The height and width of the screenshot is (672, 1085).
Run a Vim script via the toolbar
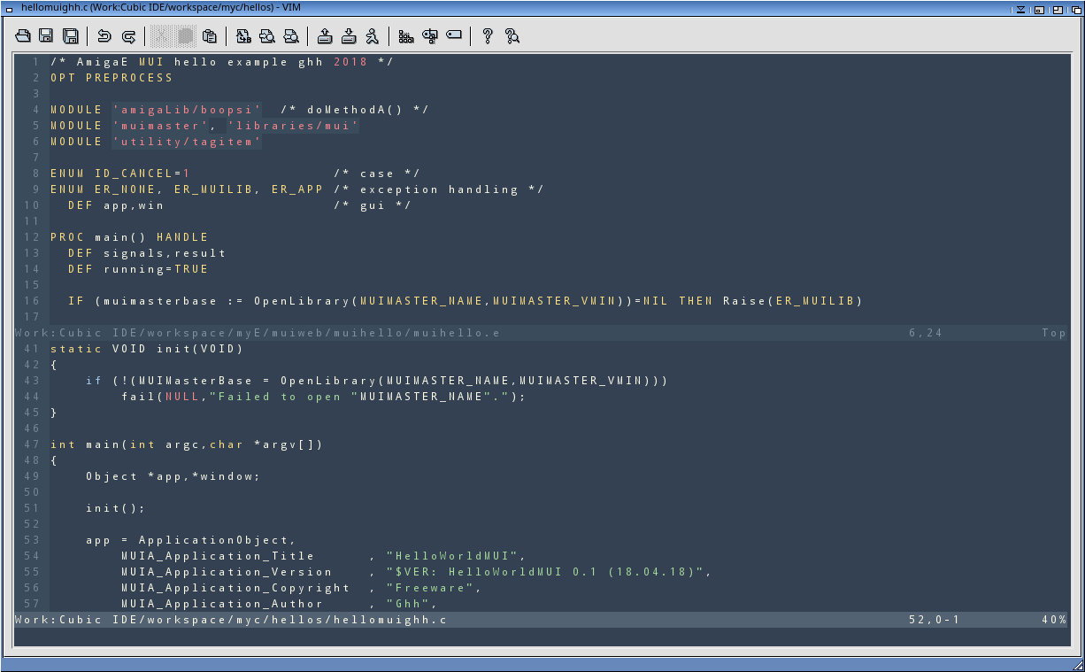pyautogui.click(x=373, y=36)
